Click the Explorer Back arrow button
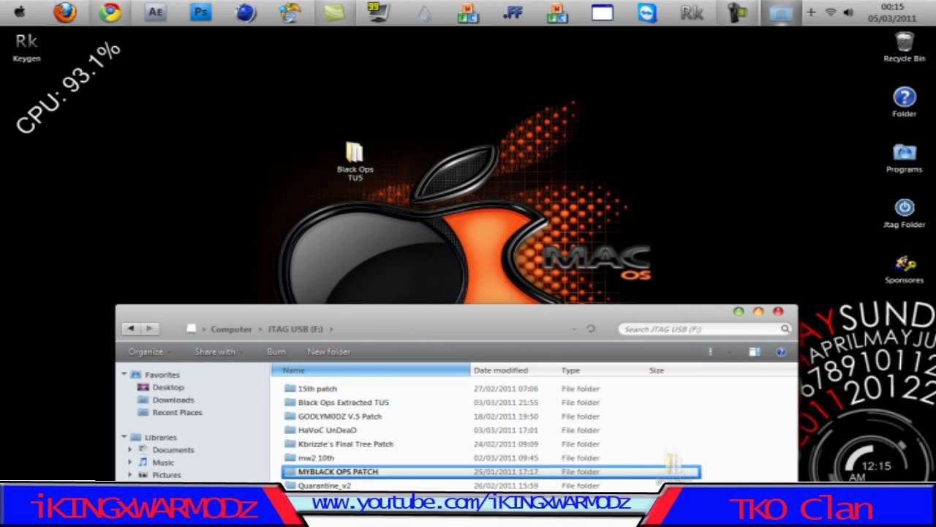The image size is (936, 527). 131,329
